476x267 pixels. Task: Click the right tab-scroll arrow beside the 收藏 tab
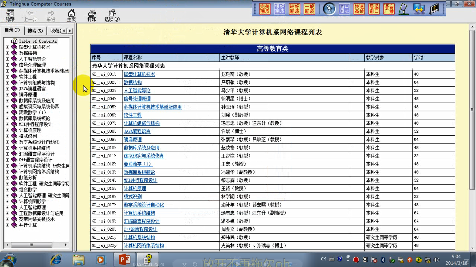[x=70, y=31]
